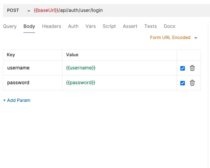The width and height of the screenshot is (210, 168).
Task: Edit the username key cell
Action: 33,68
